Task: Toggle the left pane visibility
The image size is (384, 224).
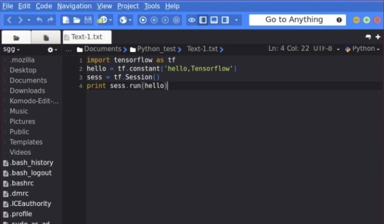Action: click(203, 20)
